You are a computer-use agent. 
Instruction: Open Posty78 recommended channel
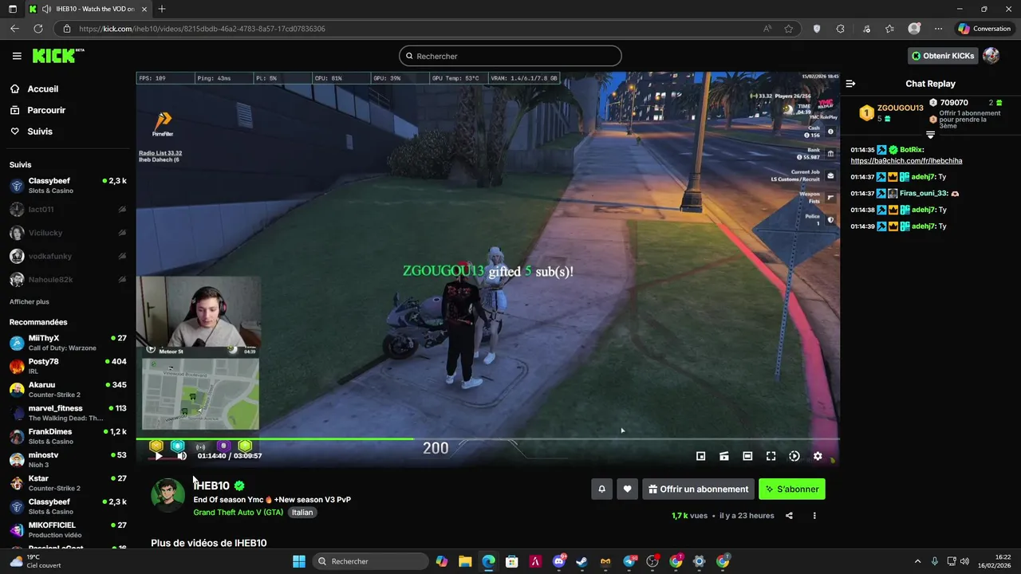click(x=68, y=366)
